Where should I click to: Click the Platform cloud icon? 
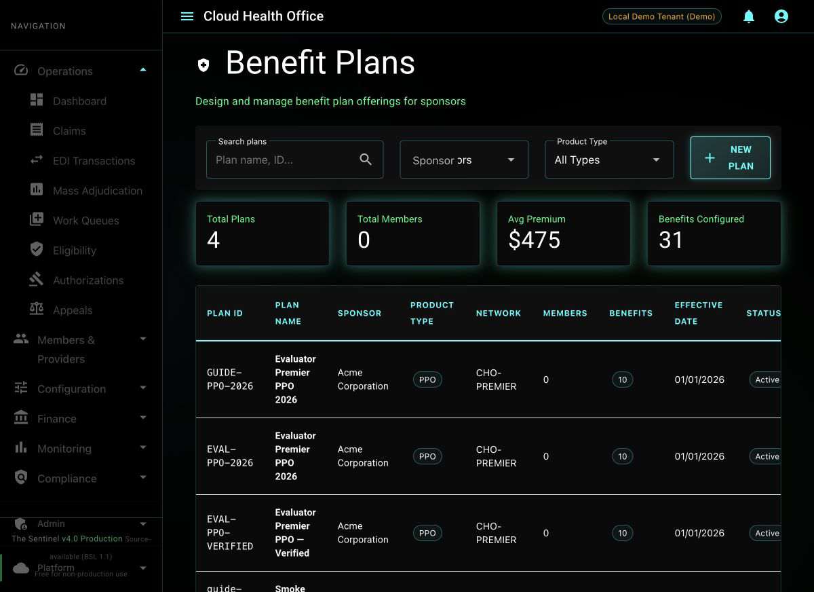coord(21,568)
